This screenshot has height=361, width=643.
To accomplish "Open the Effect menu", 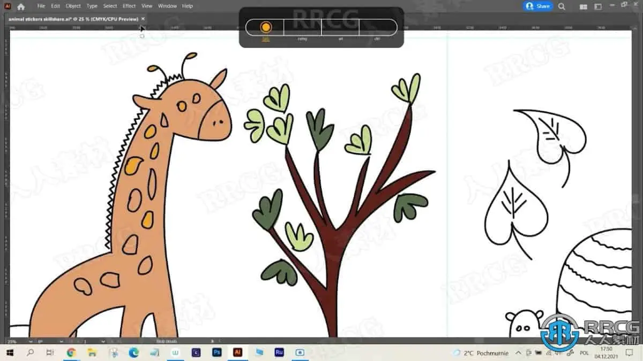I will [x=129, y=6].
